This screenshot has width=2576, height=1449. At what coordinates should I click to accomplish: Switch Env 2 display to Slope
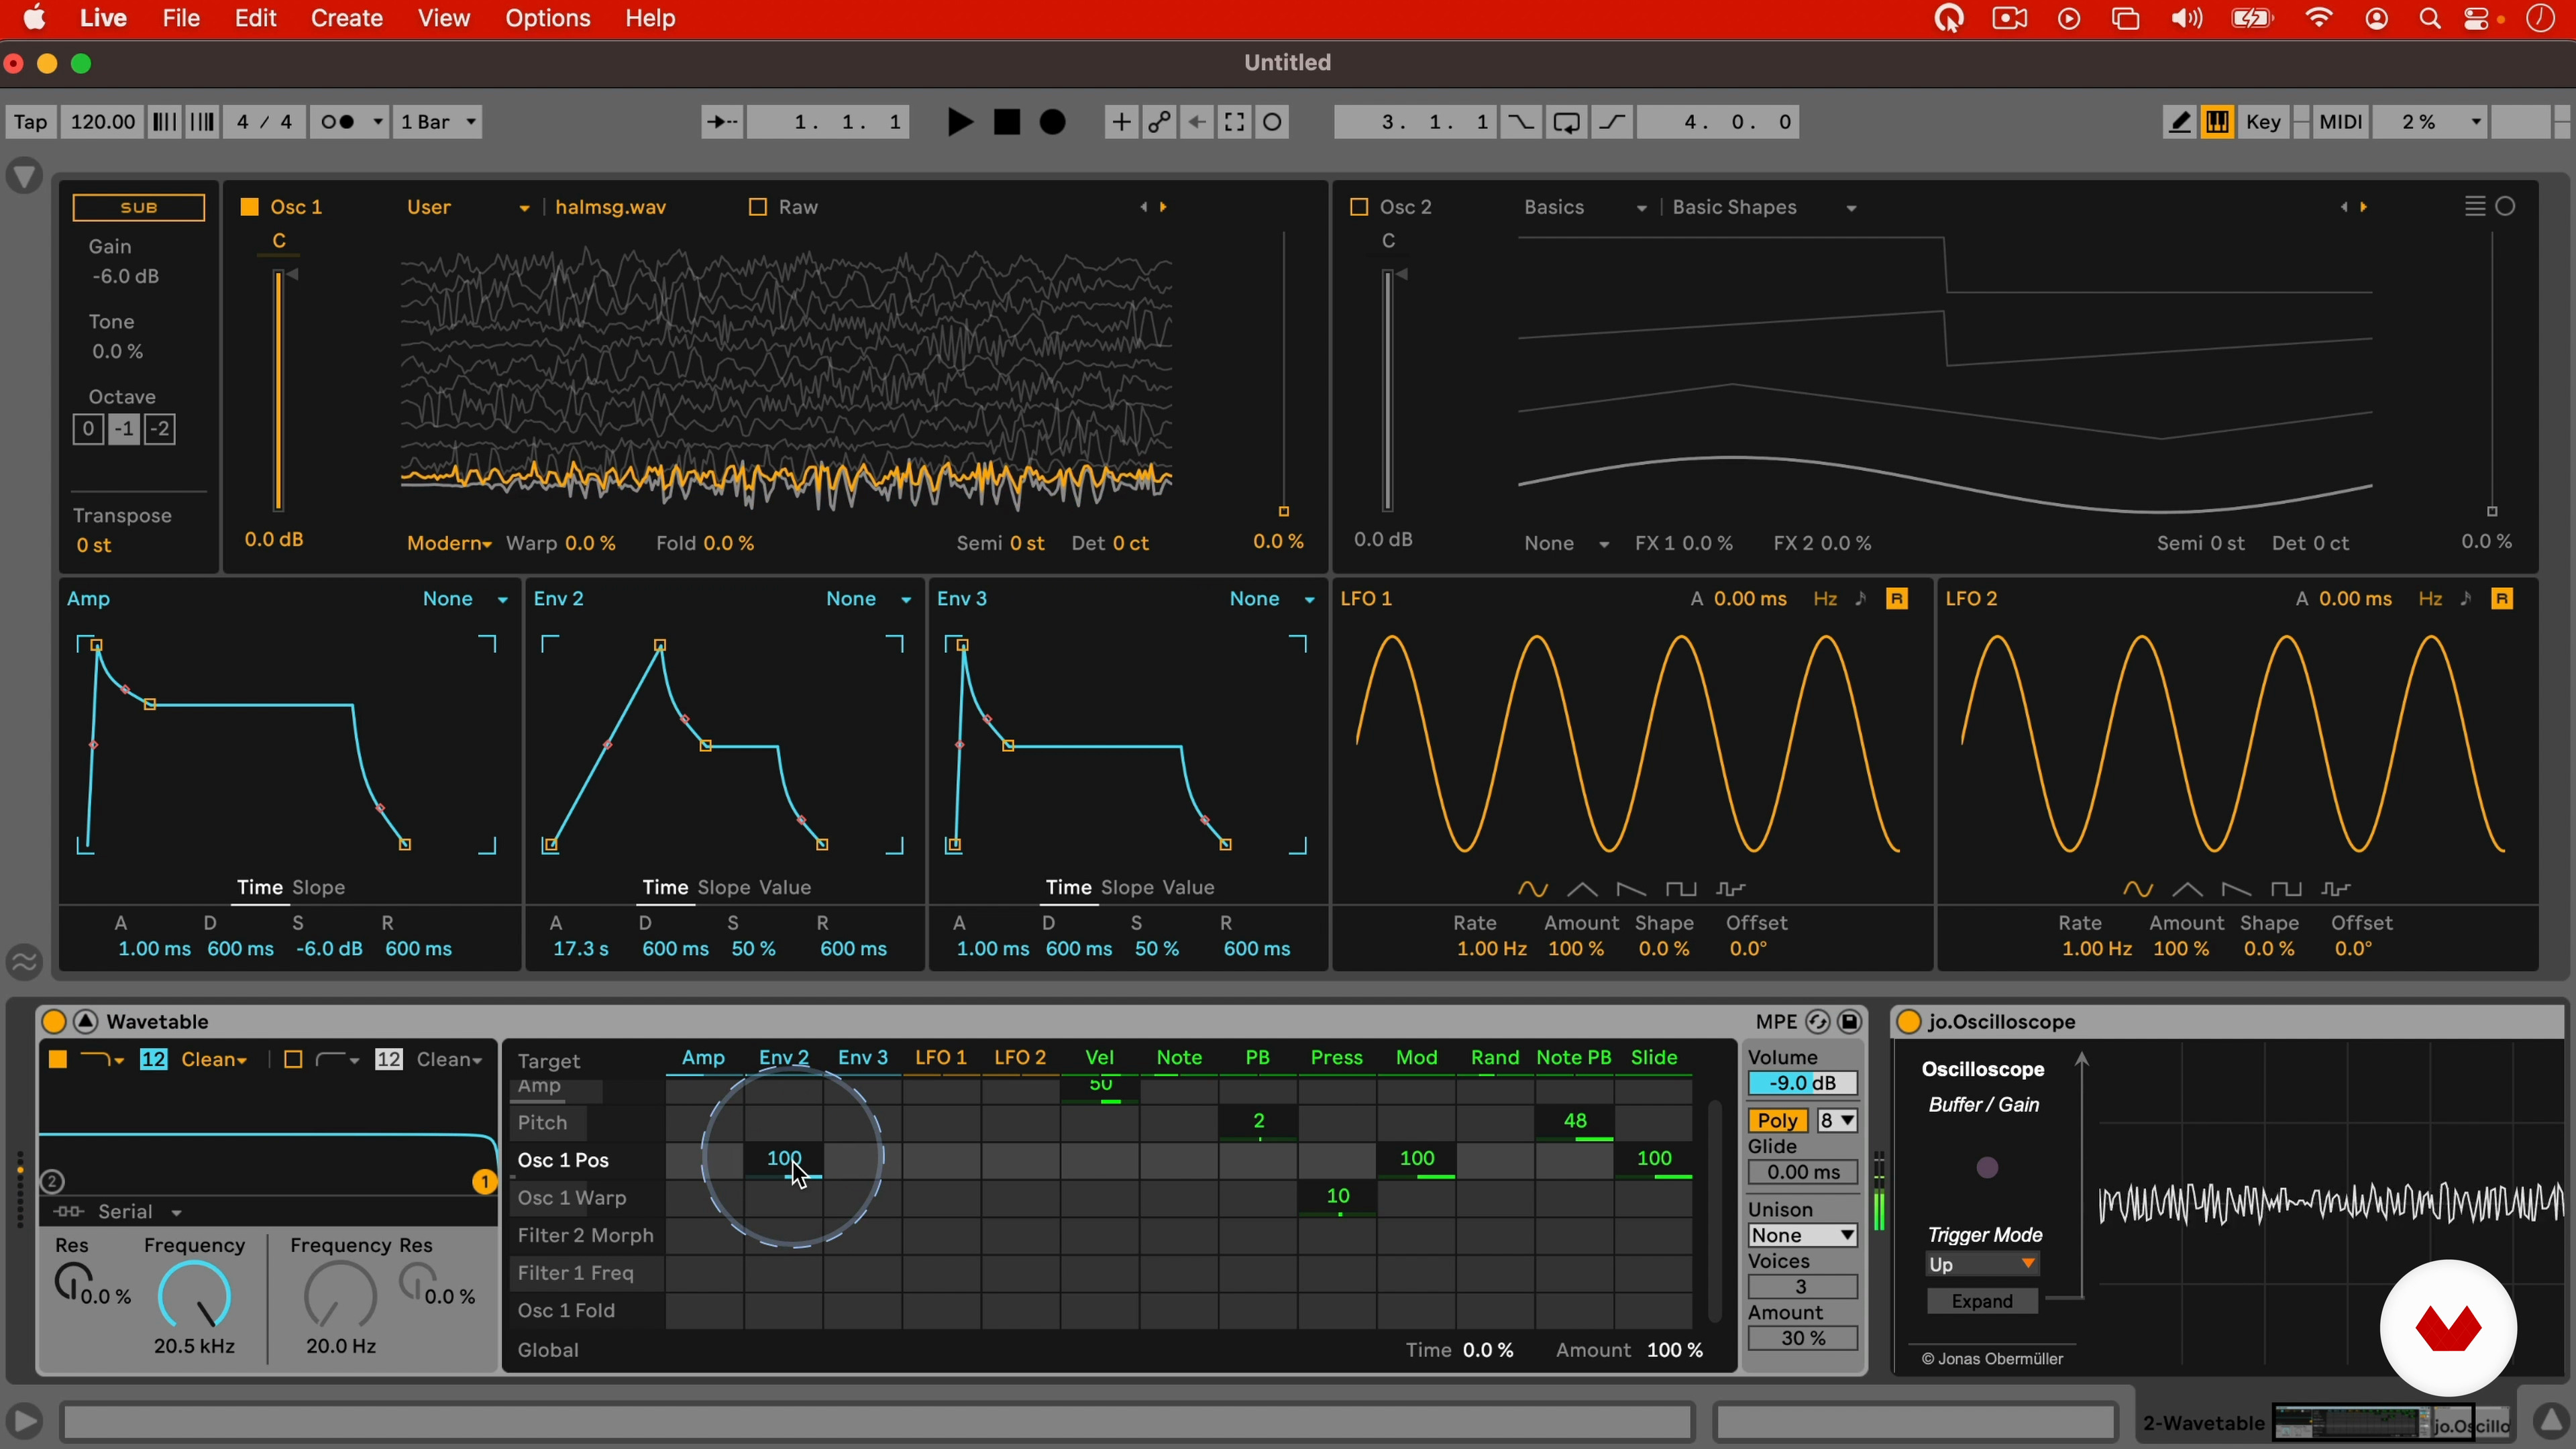(724, 888)
